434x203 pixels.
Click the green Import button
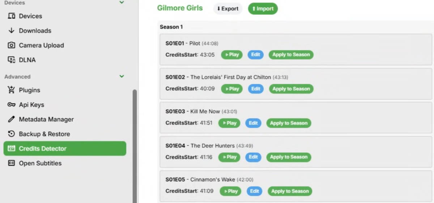click(263, 9)
